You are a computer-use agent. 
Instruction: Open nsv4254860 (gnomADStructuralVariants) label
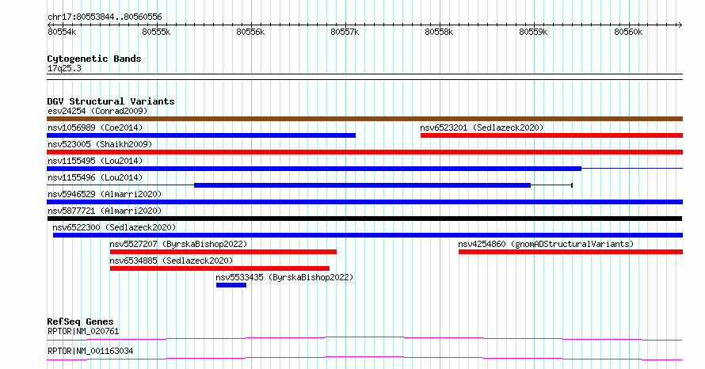[x=546, y=244]
